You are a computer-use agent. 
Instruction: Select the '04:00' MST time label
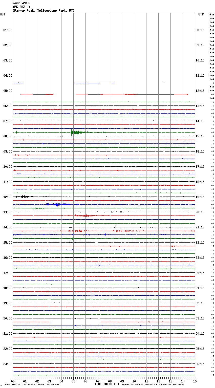[8, 76]
